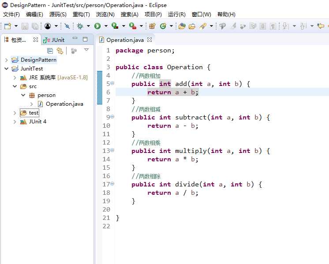
Task: Maximize the Package Explorer panel
Action: coord(85,39)
